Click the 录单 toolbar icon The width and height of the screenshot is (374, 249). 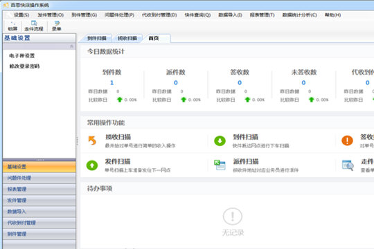click(57, 26)
